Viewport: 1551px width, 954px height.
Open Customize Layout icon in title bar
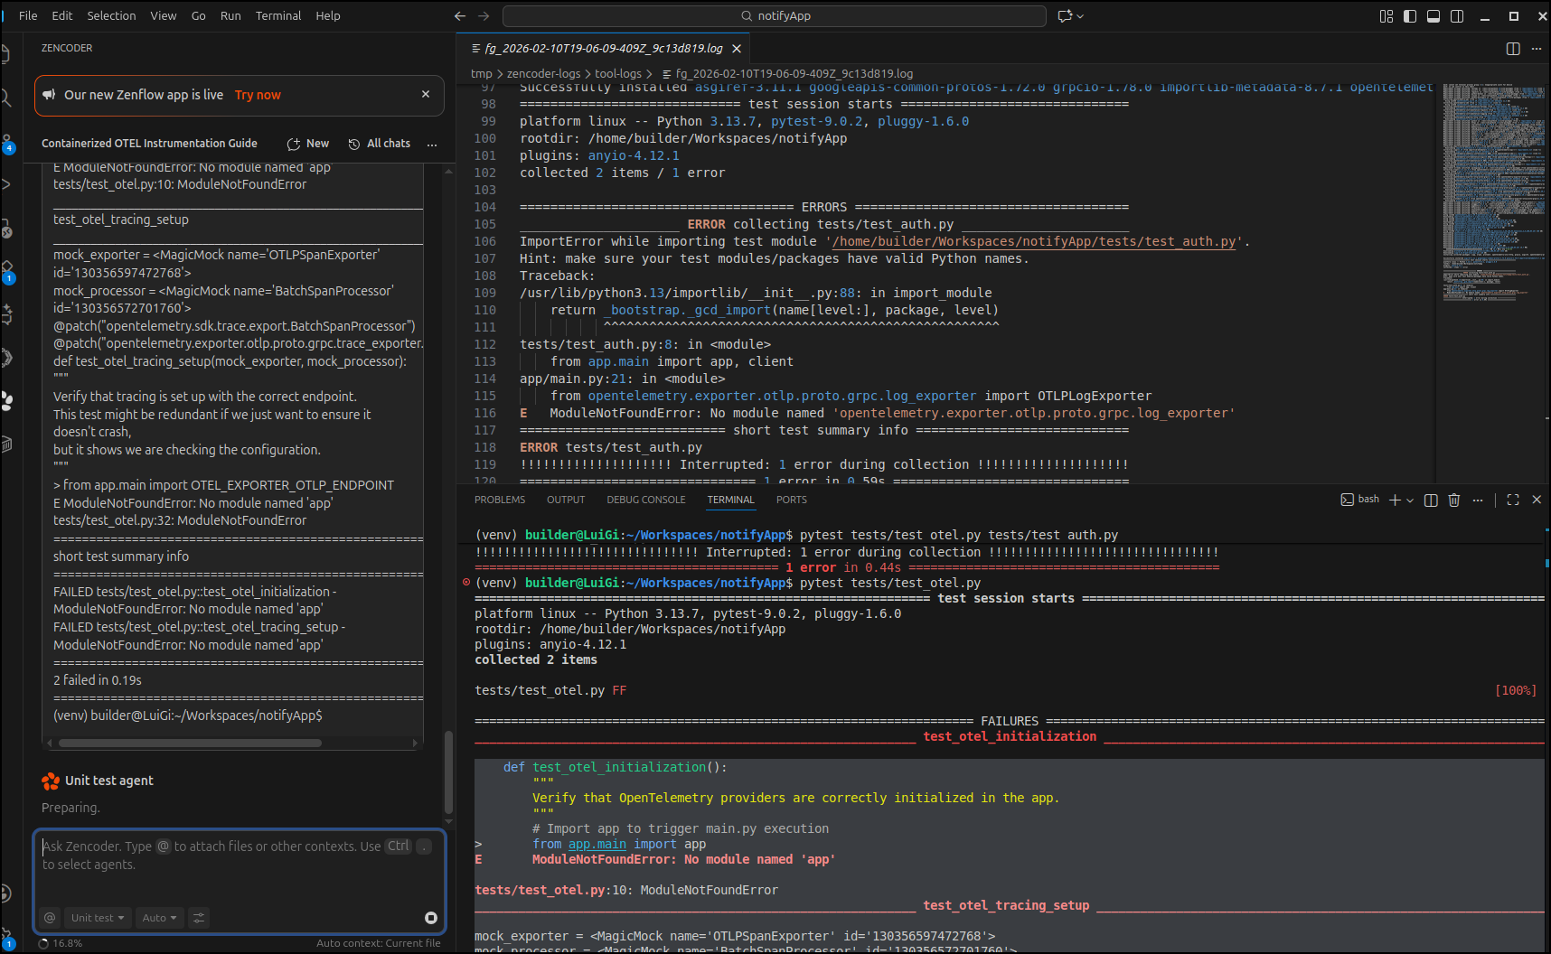click(1386, 16)
